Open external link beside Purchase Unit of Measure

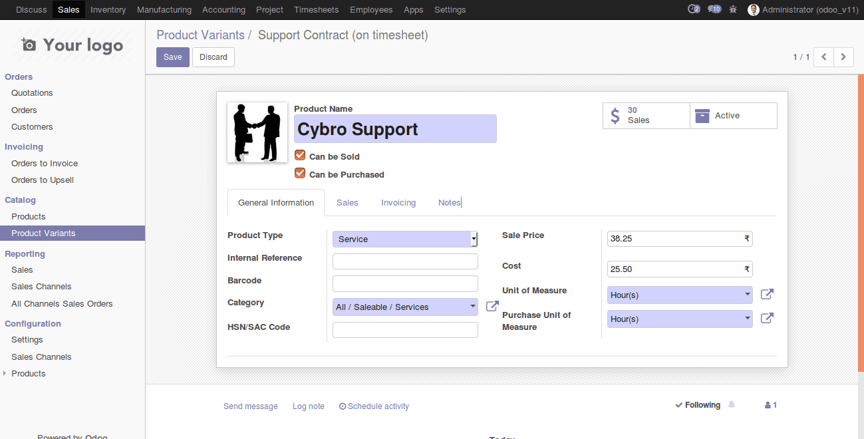pos(767,318)
